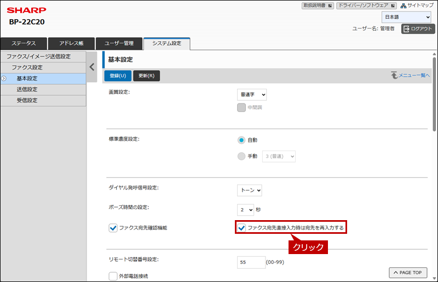Click the vertical scrollbar thumb
The image size is (438, 282).
click(x=434, y=94)
